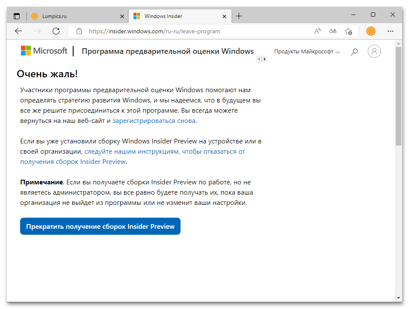This screenshot has height=309, width=409.
Task: Click the scrollbar up arrow
Action: coord(398,43)
